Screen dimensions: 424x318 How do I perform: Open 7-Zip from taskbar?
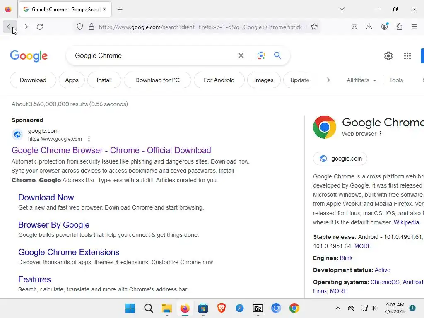[x=258, y=308]
